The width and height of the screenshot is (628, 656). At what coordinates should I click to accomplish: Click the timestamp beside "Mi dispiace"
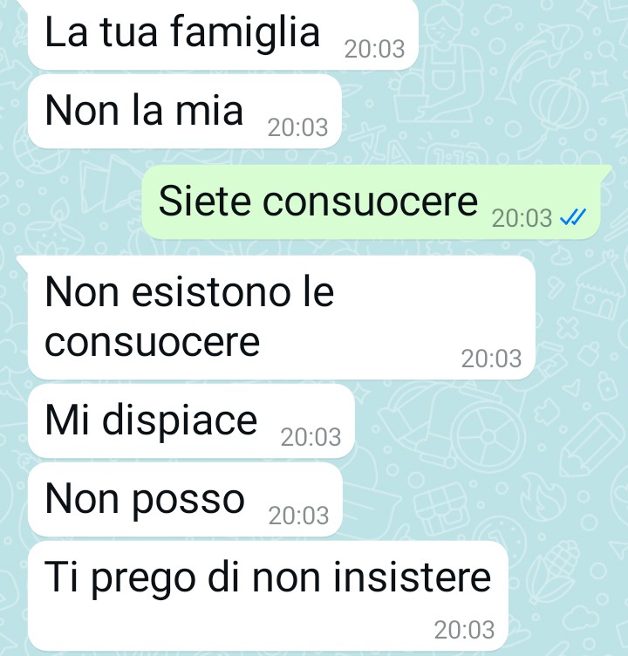[x=311, y=437]
